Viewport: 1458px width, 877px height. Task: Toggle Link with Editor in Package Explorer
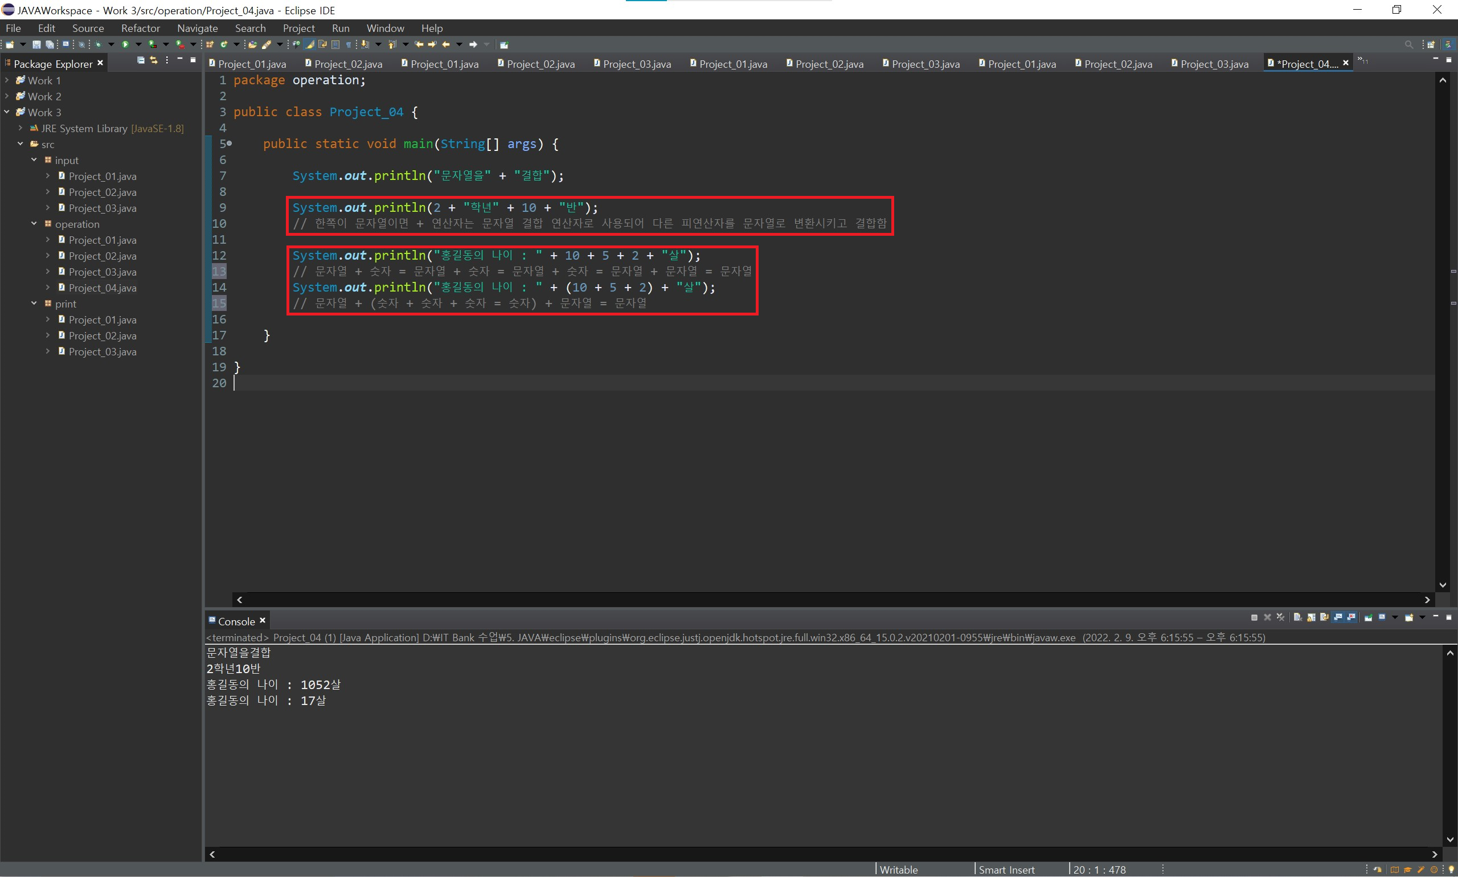click(154, 60)
